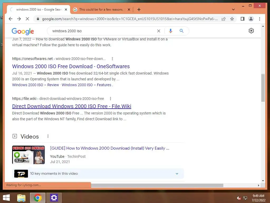This screenshot has height=203, width=270.
Task: Open File Explorer from the taskbar
Action: point(21,198)
